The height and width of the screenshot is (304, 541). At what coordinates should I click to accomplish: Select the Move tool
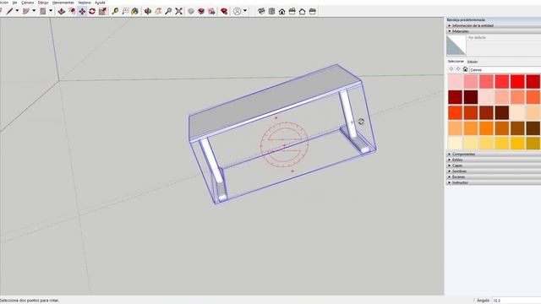click(x=82, y=11)
